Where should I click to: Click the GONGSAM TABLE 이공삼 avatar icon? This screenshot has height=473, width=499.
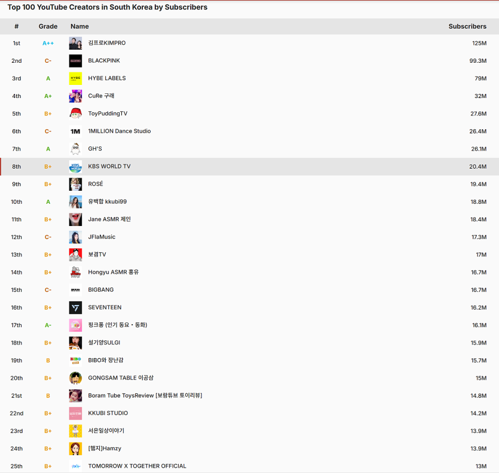tap(75, 378)
